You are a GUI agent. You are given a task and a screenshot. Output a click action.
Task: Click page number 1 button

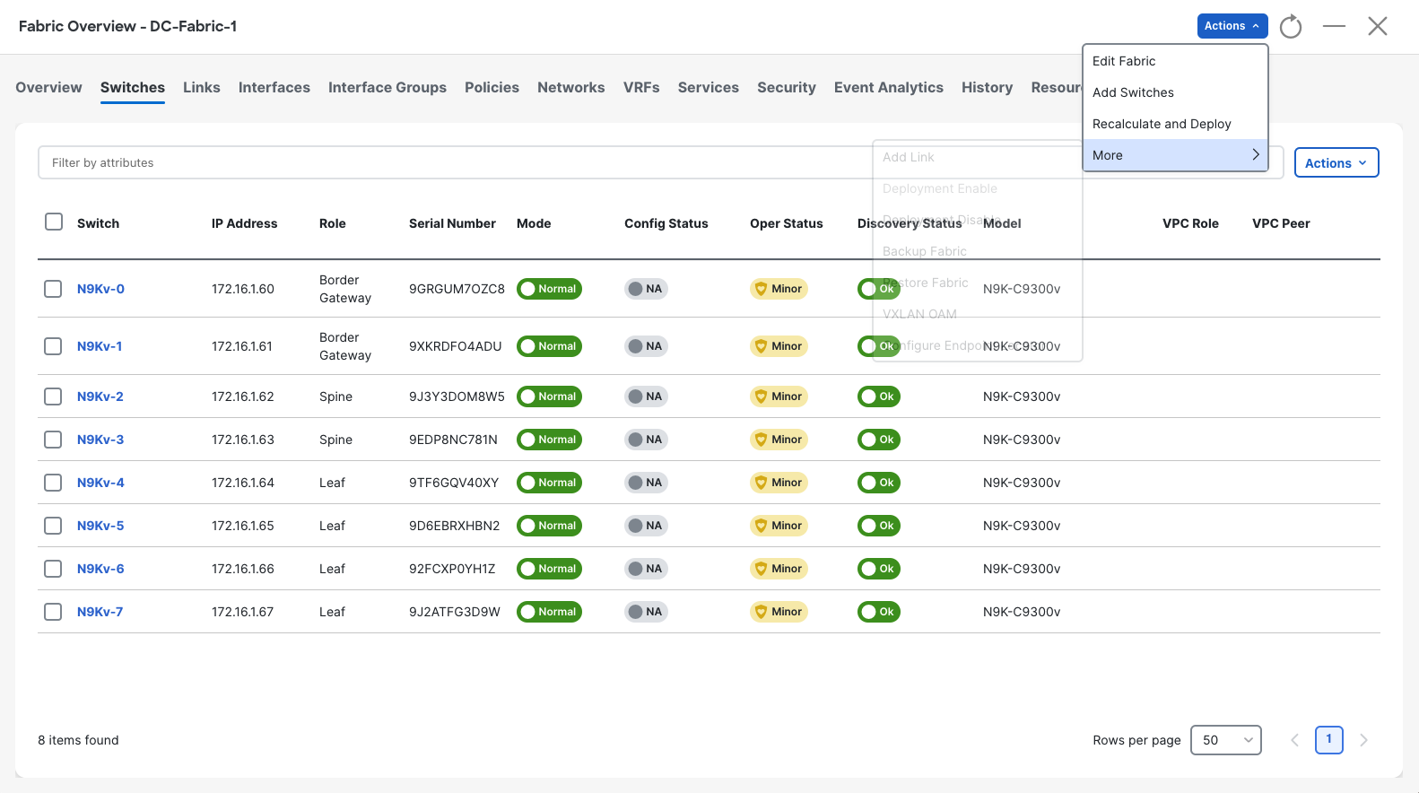pos(1329,740)
